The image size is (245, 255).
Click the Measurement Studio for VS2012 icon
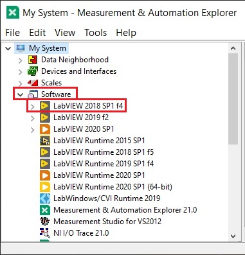[45, 222]
